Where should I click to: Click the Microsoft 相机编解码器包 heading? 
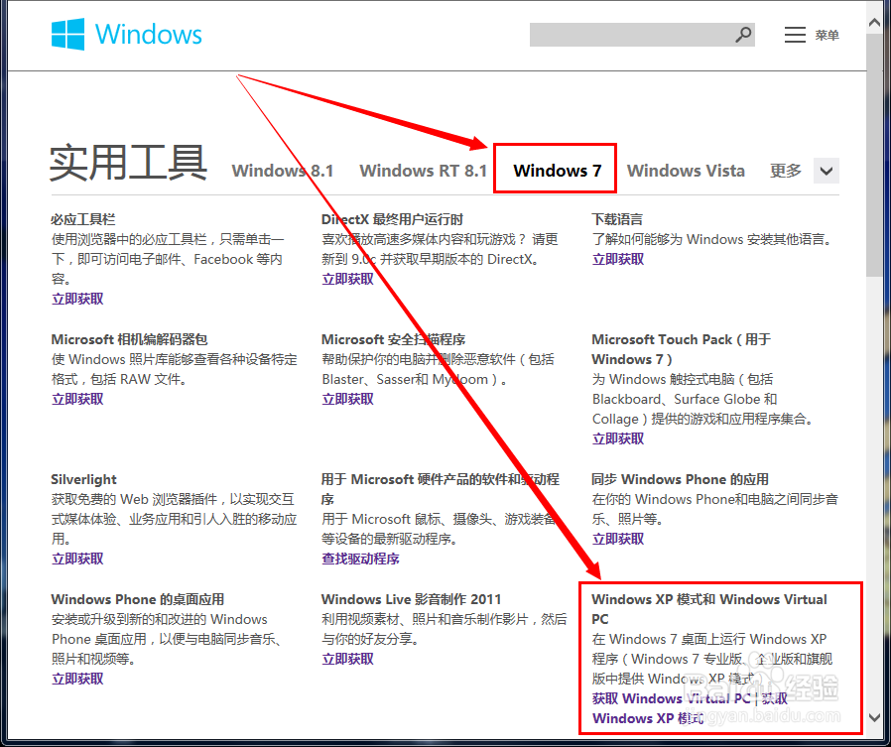click(130, 339)
